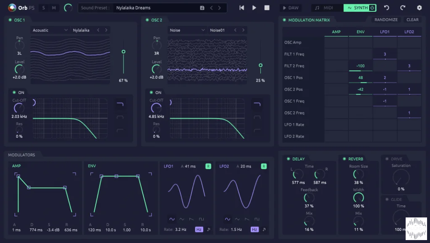430x243 pixels.
Task: Select the next OSC 2 wavetable
Action: (243, 30)
